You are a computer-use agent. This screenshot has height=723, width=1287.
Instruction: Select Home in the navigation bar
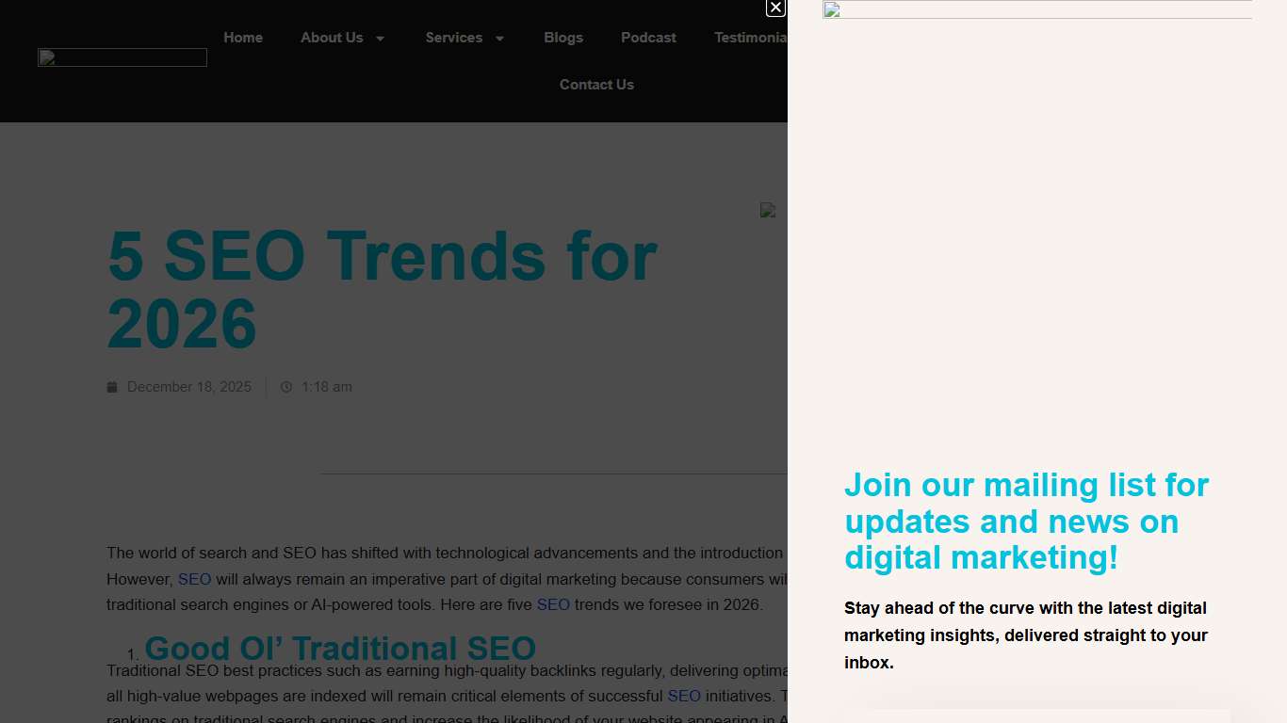tap(243, 38)
